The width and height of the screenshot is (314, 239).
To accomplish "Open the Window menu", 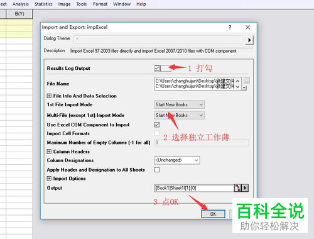I will (x=122, y=4).
